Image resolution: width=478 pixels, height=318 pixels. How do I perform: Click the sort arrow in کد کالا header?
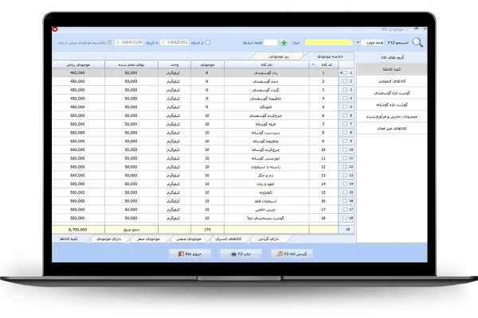pyautogui.click(x=313, y=64)
